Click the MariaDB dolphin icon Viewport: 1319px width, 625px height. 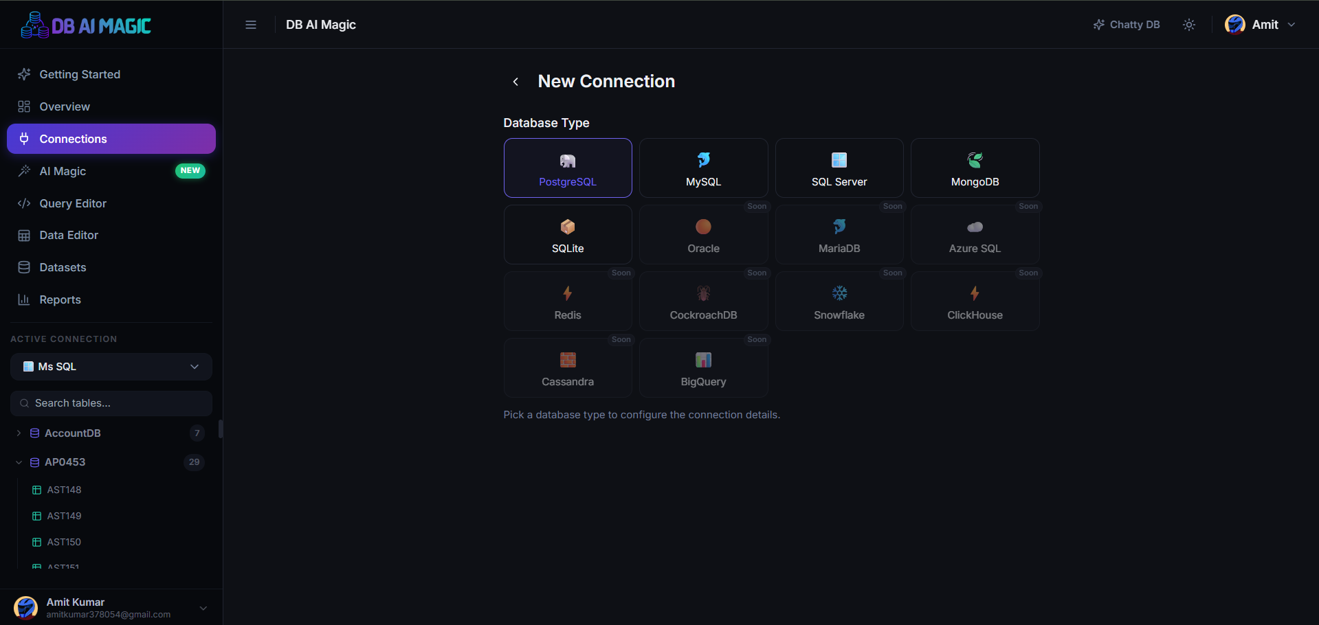point(839,227)
